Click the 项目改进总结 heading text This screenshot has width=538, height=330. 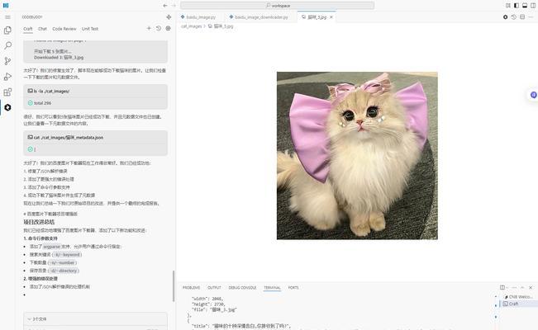(x=40, y=222)
